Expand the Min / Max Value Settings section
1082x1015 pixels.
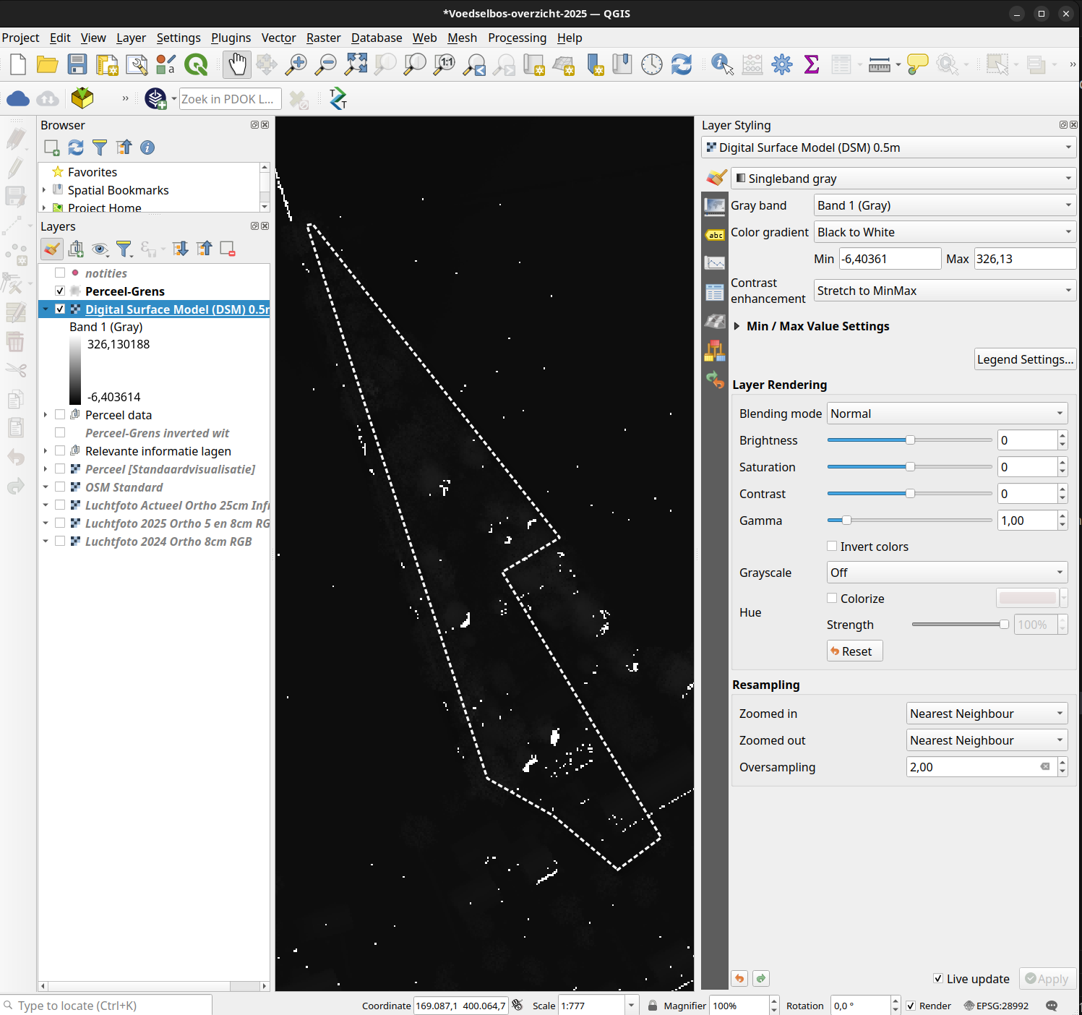pos(737,326)
